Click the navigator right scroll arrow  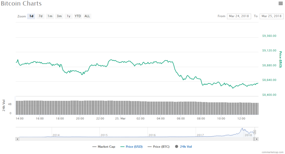click(257, 139)
